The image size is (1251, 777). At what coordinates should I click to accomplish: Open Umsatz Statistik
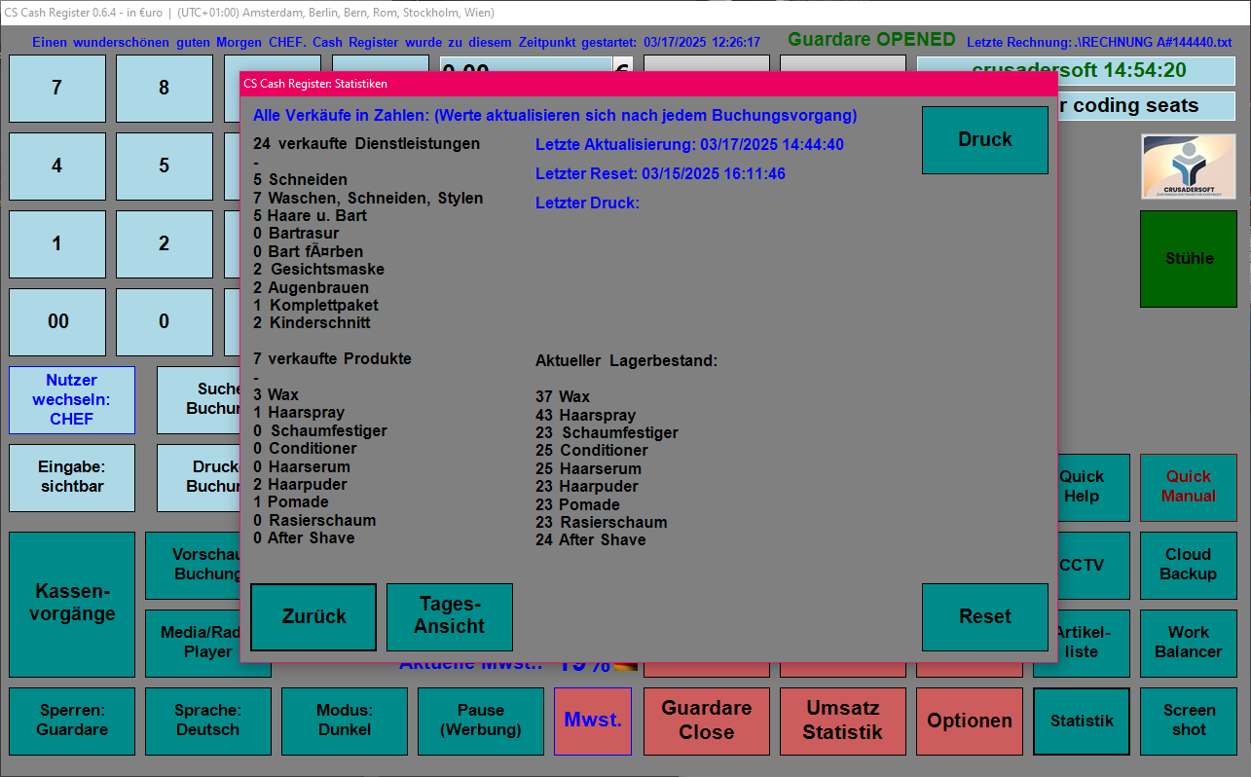(843, 721)
